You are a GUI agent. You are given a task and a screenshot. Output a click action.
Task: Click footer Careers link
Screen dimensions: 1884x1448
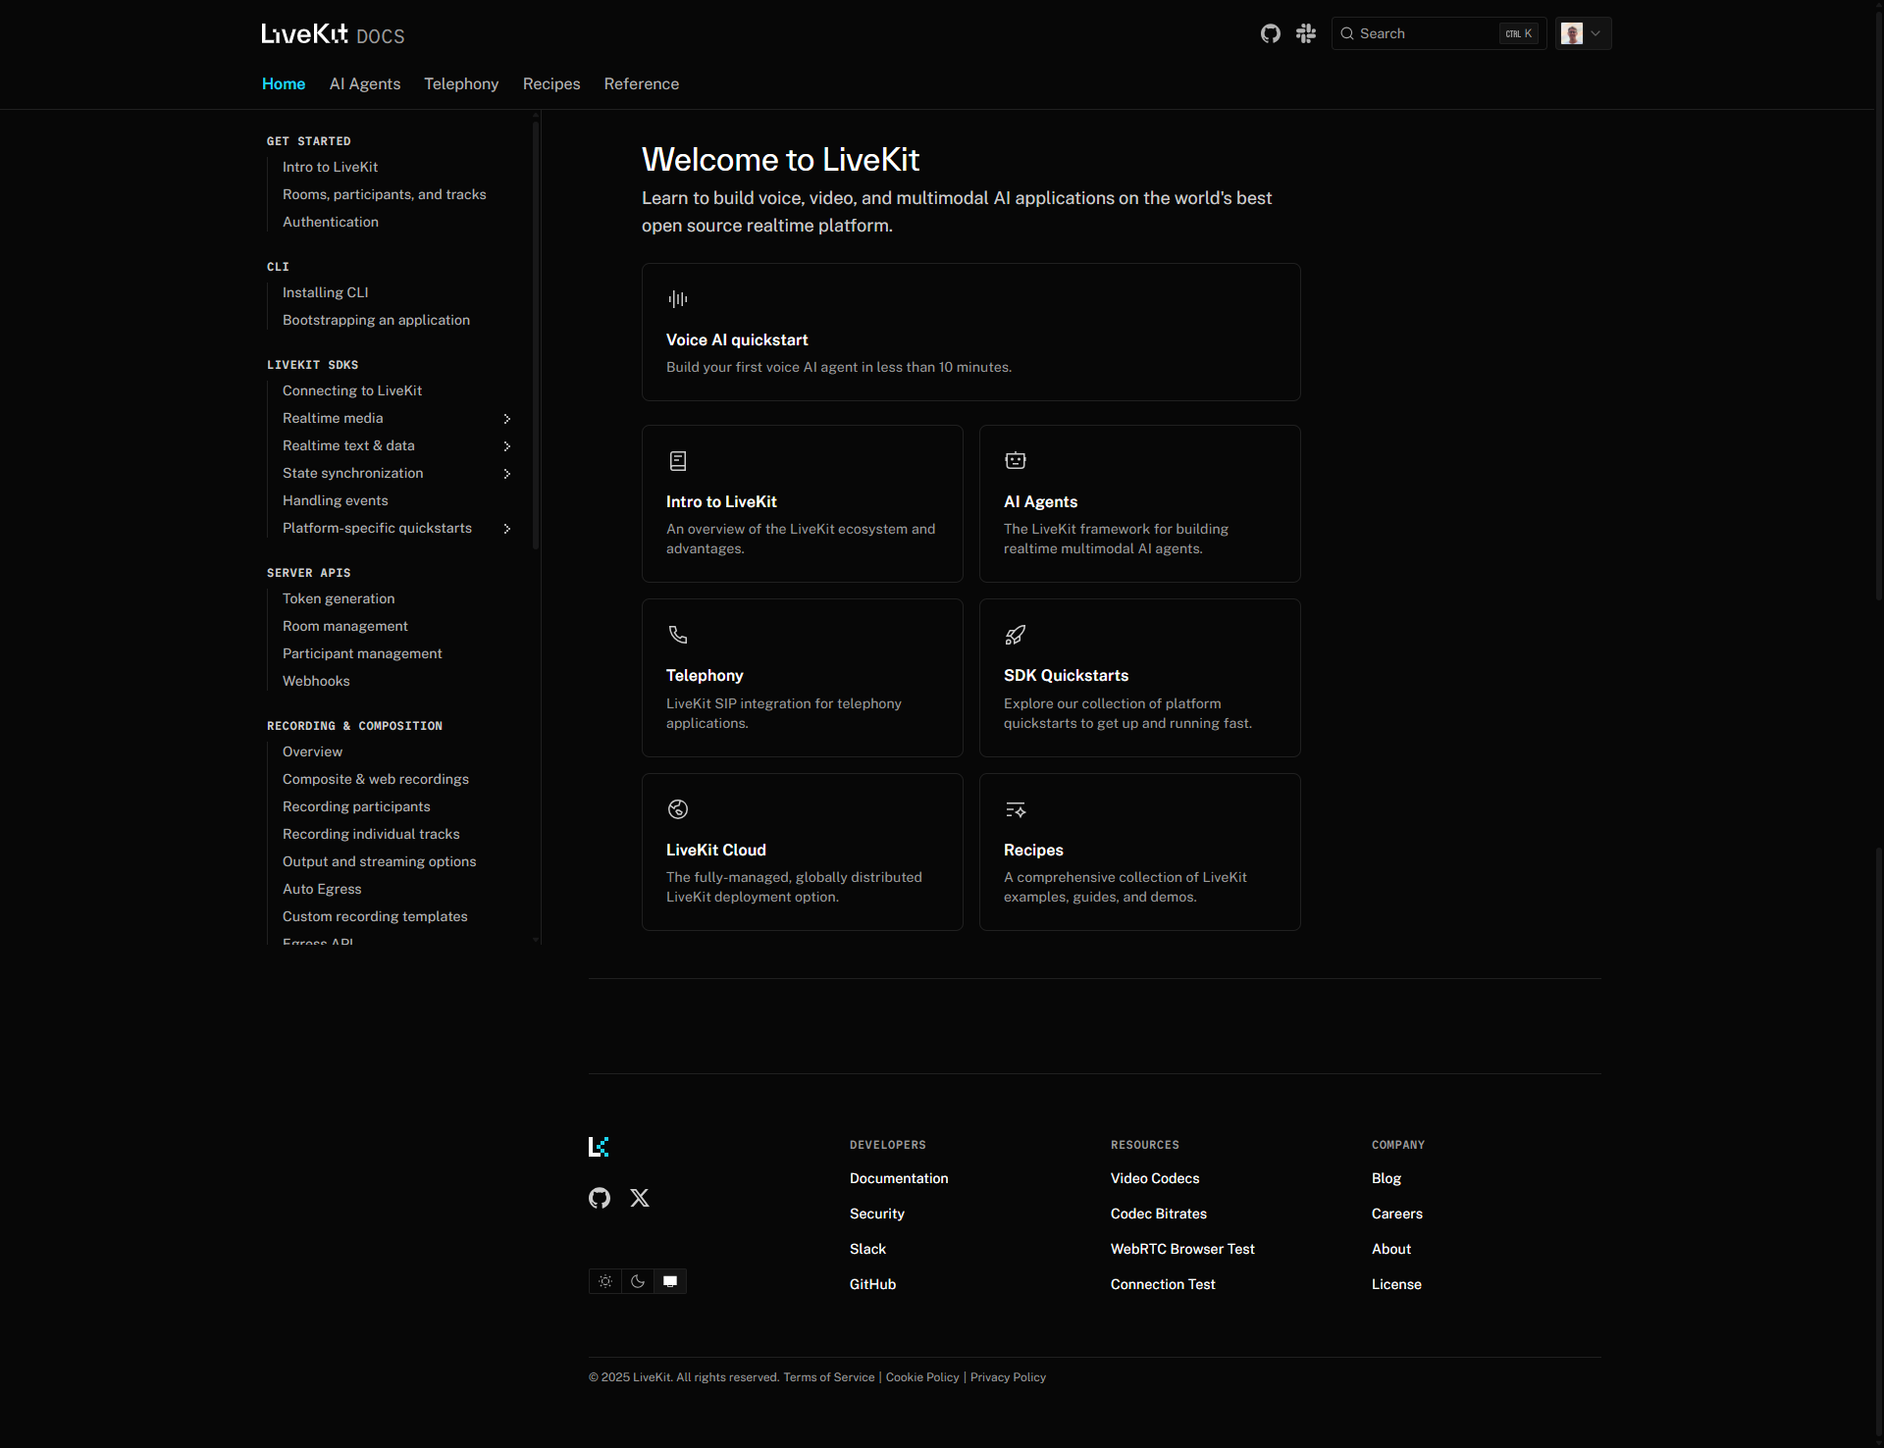(1397, 1215)
